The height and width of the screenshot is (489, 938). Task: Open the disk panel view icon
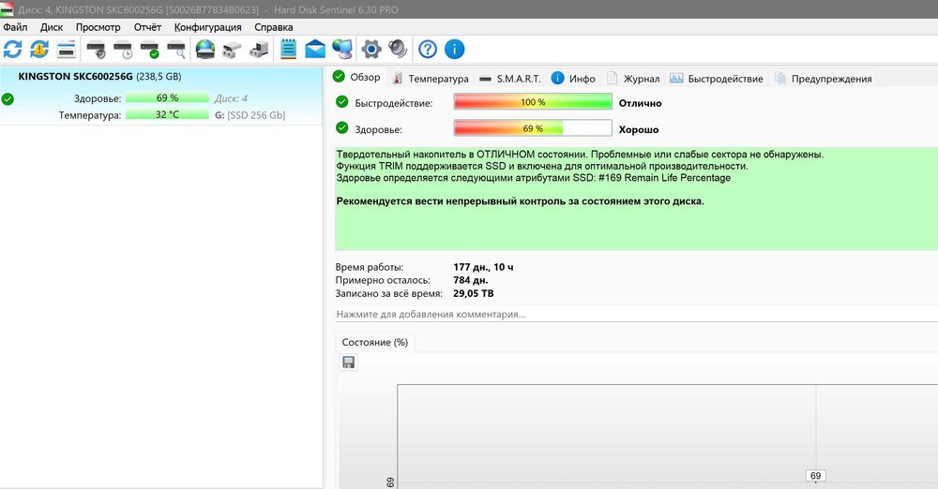pyautogui.click(x=66, y=49)
